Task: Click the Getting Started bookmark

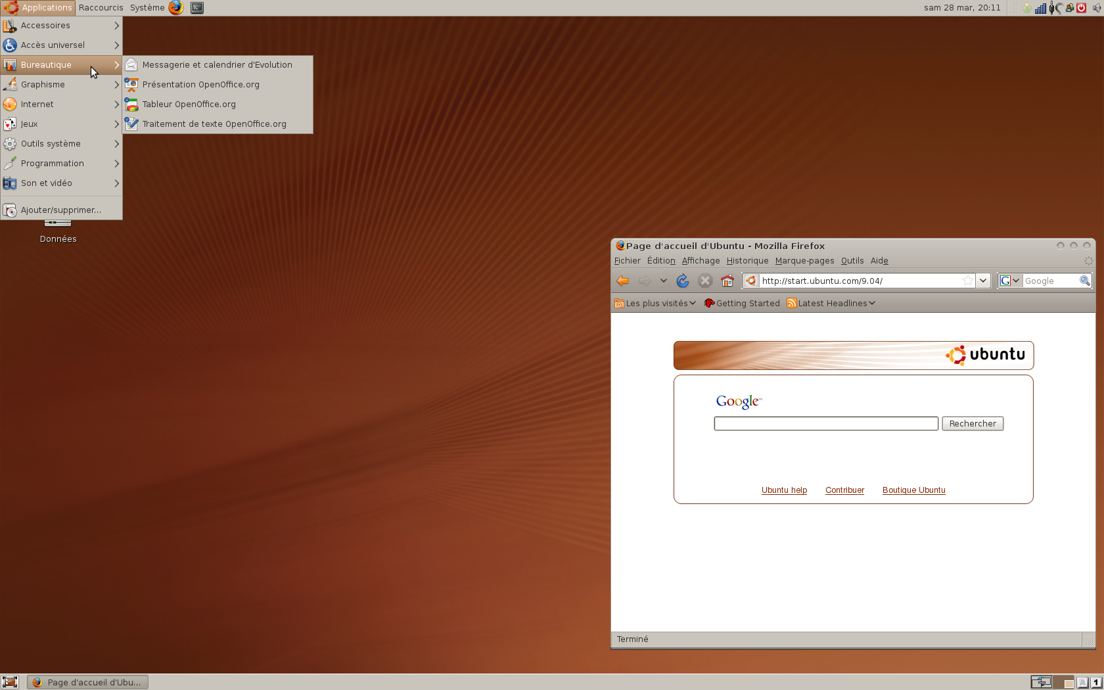Action: [x=742, y=303]
